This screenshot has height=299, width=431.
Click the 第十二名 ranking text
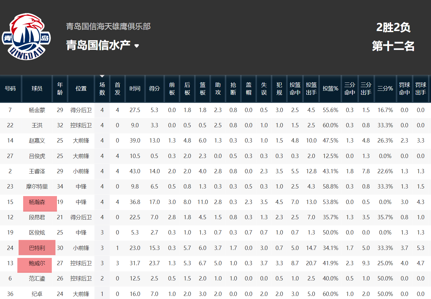pyautogui.click(x=393, y=46)
